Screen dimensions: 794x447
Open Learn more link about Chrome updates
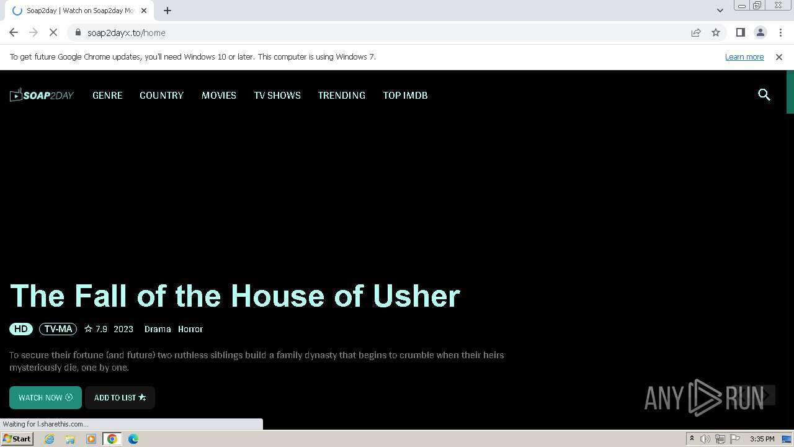click(x=744, y=56)
